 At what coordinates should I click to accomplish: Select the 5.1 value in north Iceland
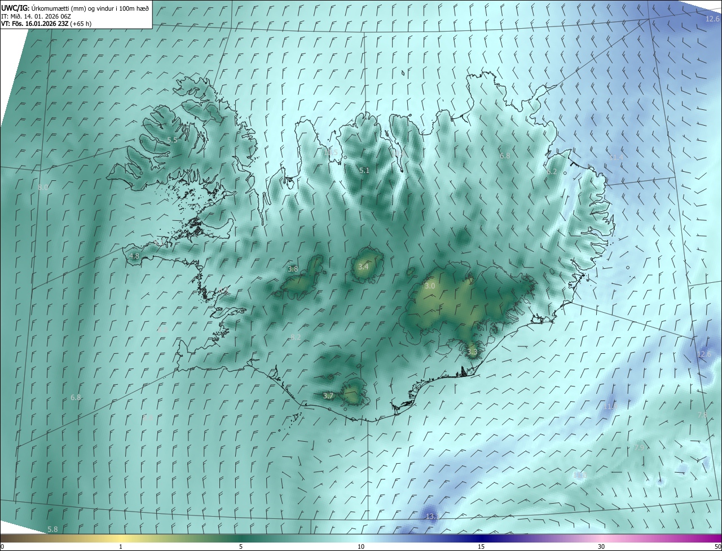click(x=364, y=170)
